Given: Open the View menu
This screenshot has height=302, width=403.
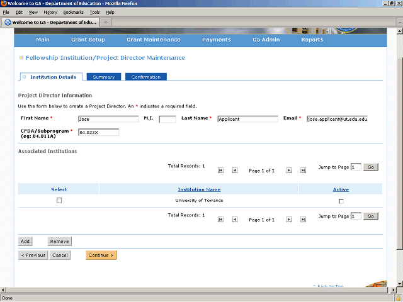Looking at the screenshot, I should click(x=33, y=13).
